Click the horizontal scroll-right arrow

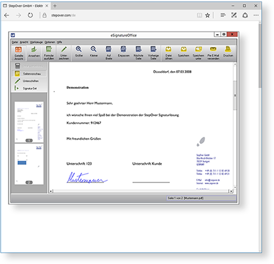pyautogui.click(x=231, y=191)
